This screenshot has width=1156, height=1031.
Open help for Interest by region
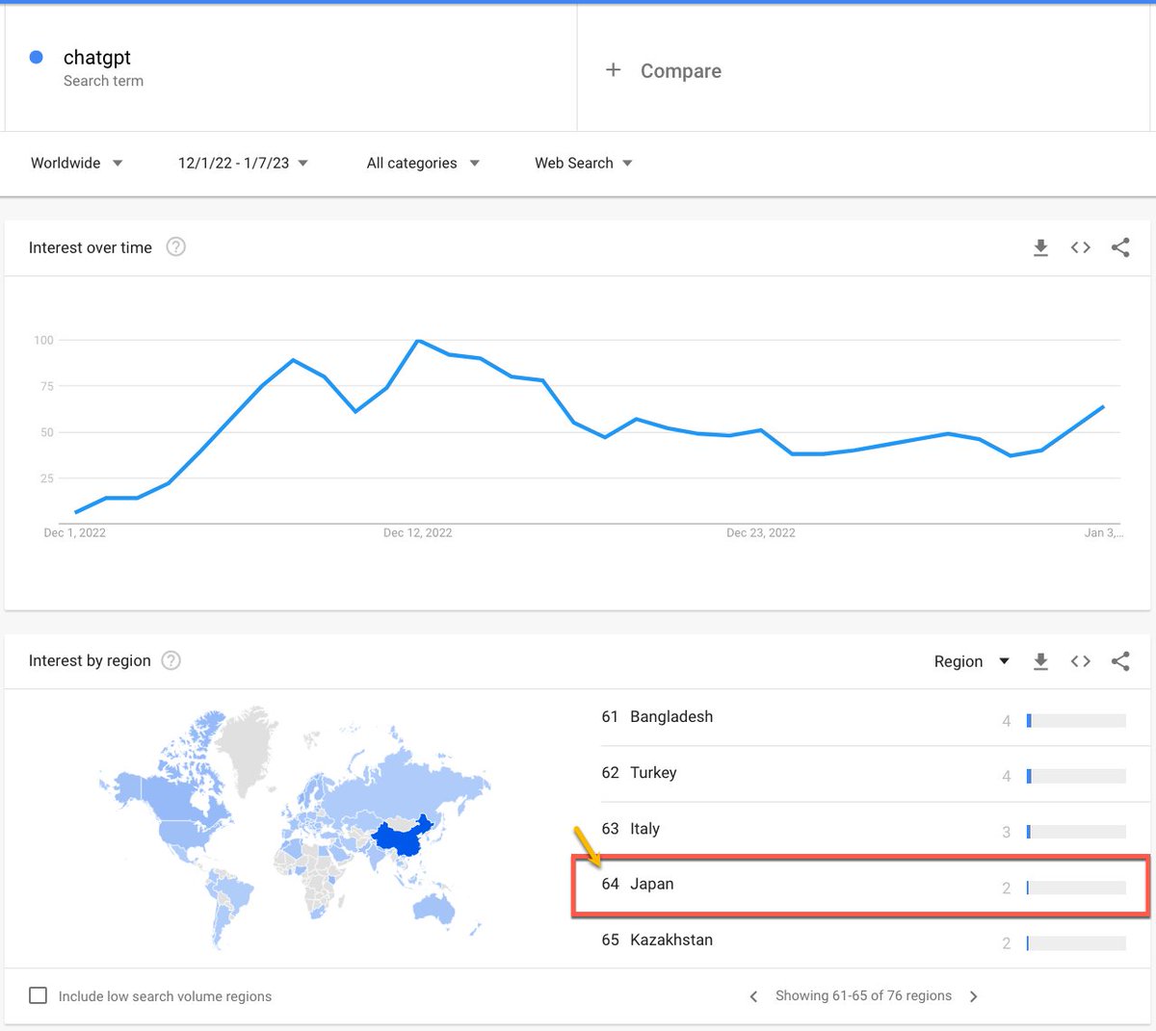(171, 660)
